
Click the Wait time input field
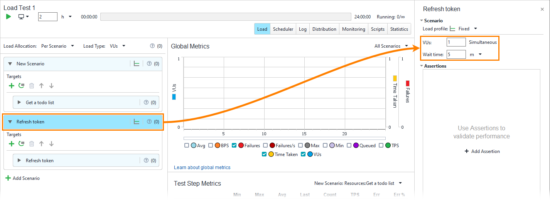(456, 55)
